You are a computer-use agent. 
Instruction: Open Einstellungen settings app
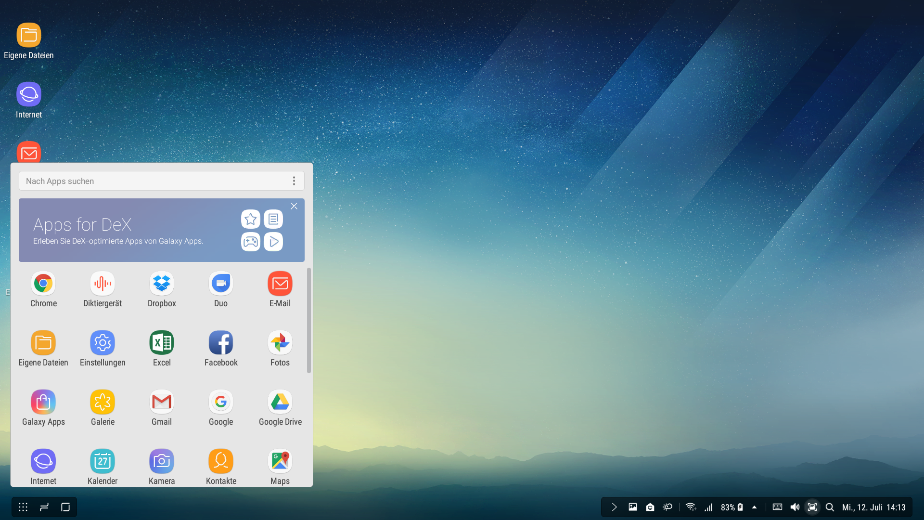[x=103, y=343]
